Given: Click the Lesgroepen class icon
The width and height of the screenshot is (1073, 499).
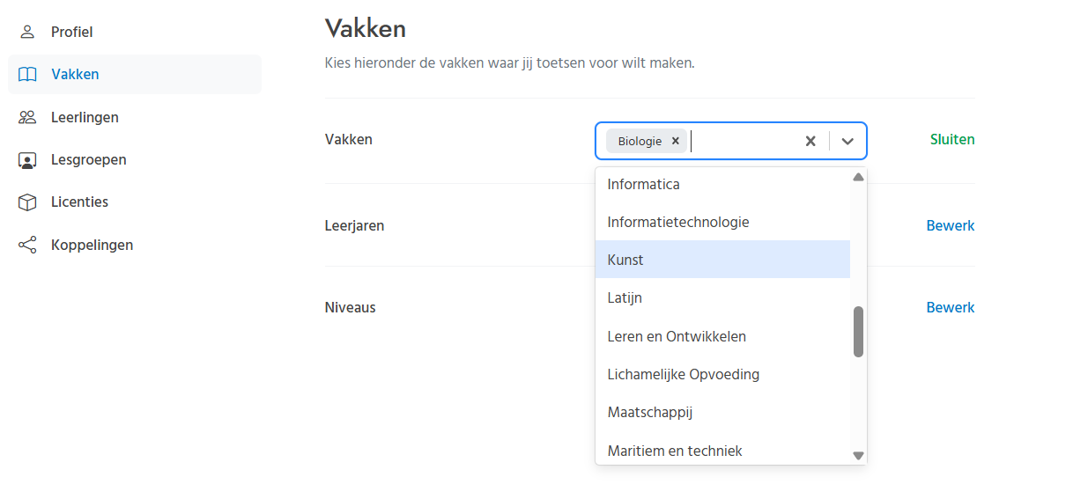Looking at the screenshot, I should pyautogui.click(x=27, y=160).
